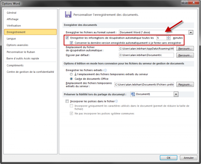
Task: Click the floppy disk save icon in header
Action: coord(68,14)
